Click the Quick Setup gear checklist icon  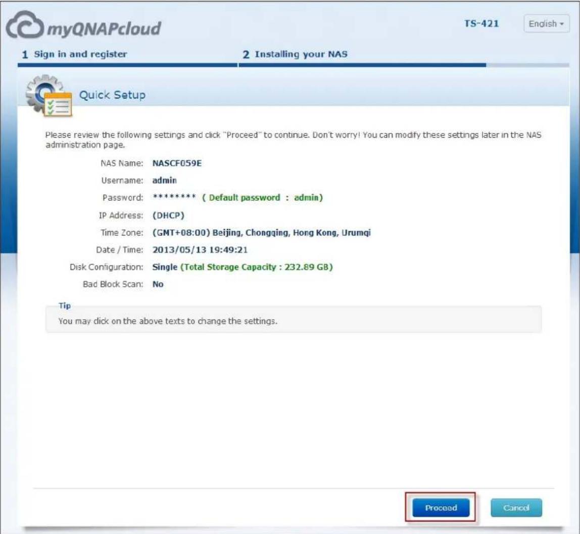click(49, 96)
